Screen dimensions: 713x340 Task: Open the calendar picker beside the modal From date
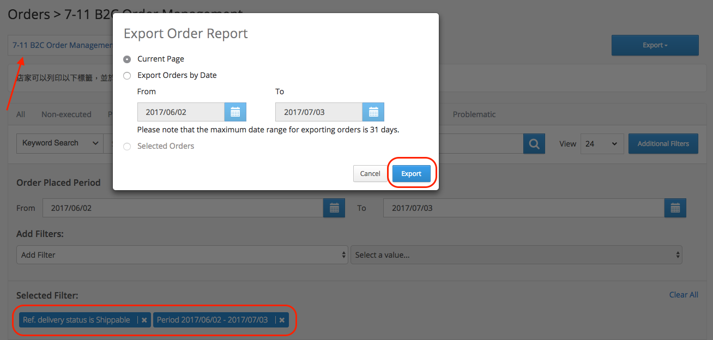pyautogui.click(x=235, y=112)
